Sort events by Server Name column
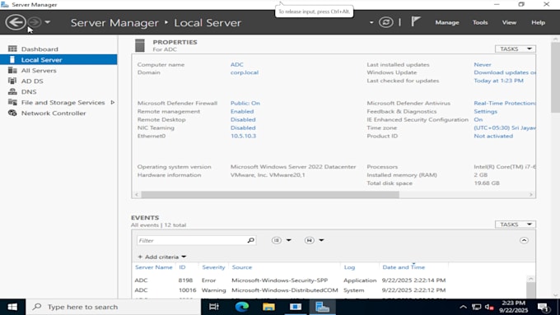Screen dimensions: 560x315 153,267
